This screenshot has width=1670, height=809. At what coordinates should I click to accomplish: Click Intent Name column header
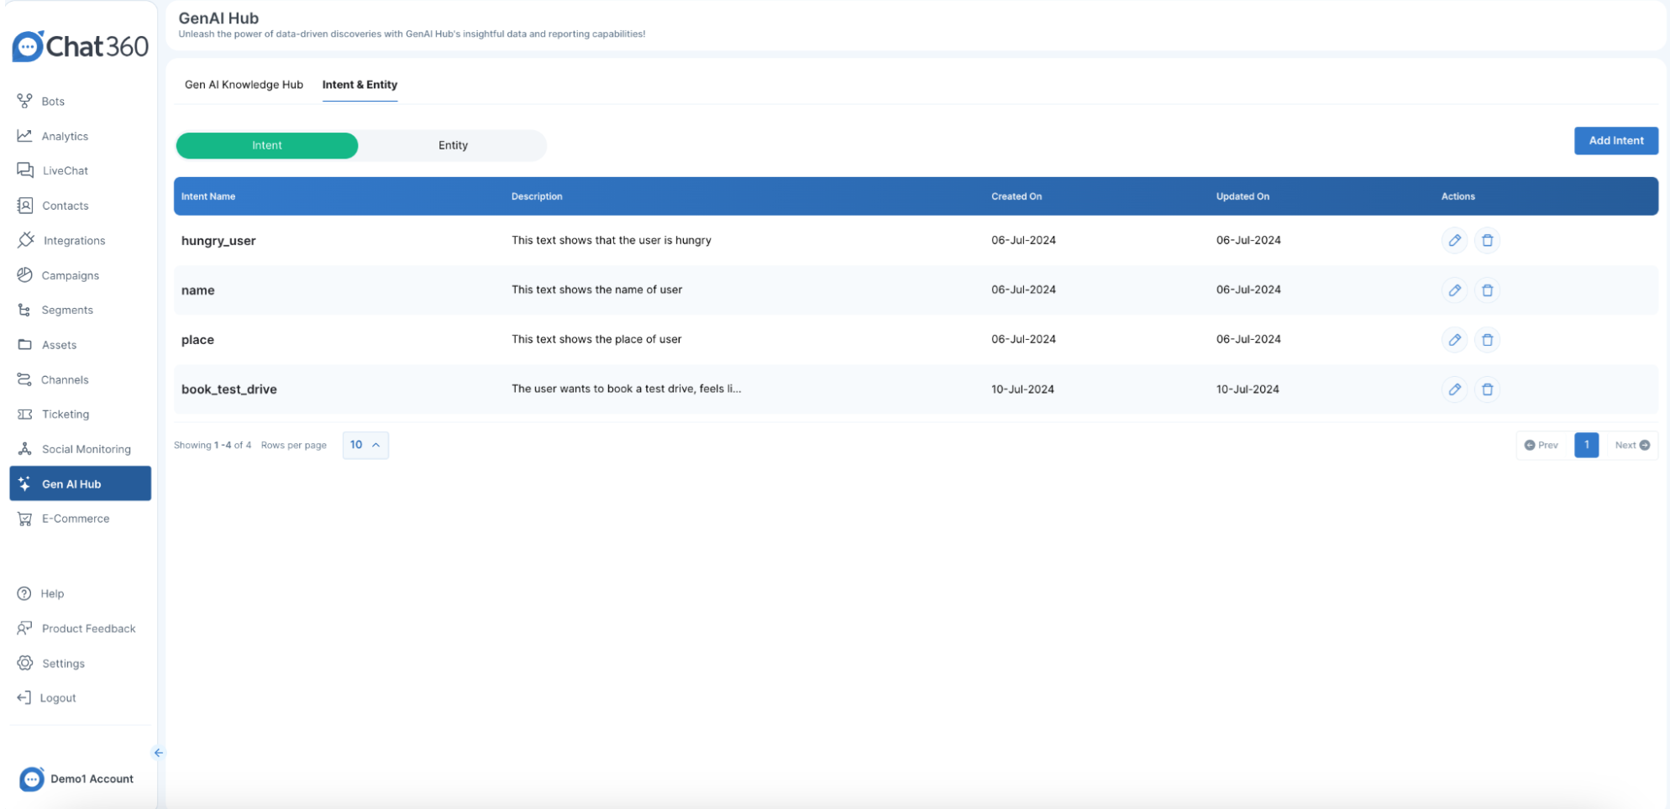(x=208, y=196)
